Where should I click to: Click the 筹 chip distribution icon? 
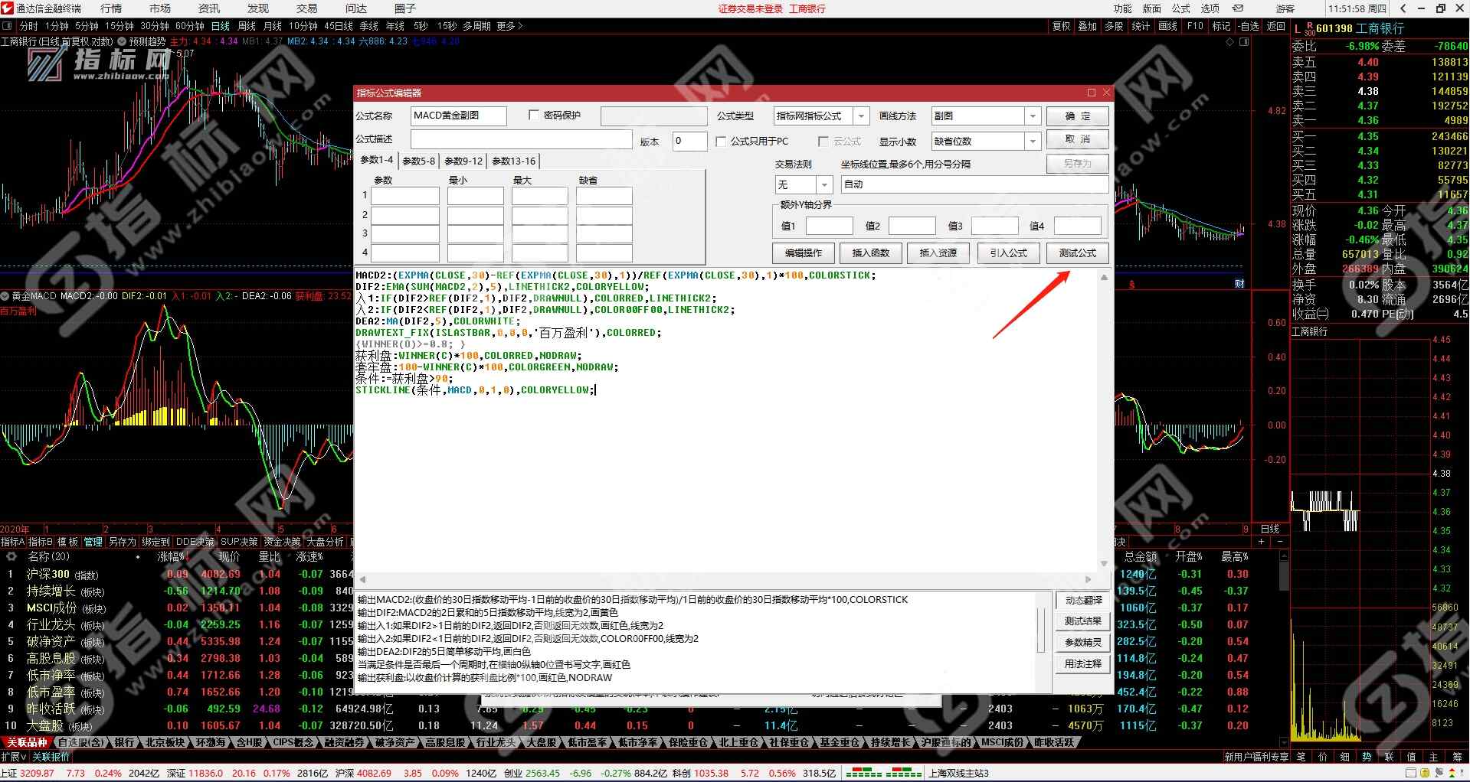(1457, 757)
